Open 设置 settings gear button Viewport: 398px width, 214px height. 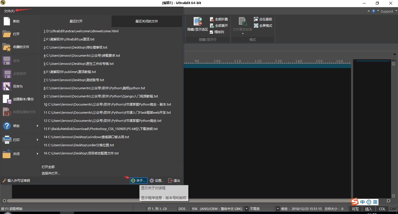[x=157, y=181]
